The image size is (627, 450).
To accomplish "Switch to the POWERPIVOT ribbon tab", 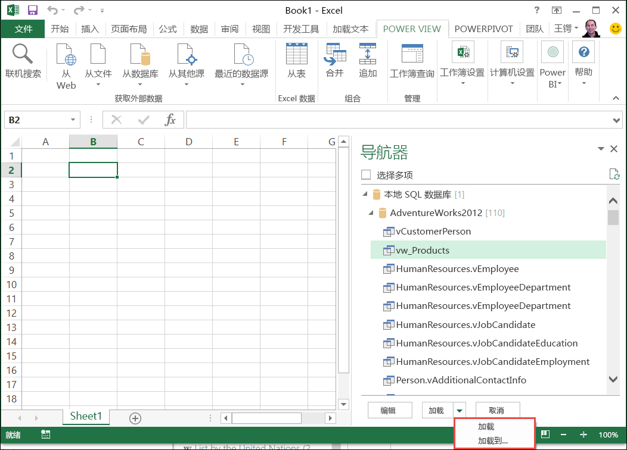I will tap(483, 29).
